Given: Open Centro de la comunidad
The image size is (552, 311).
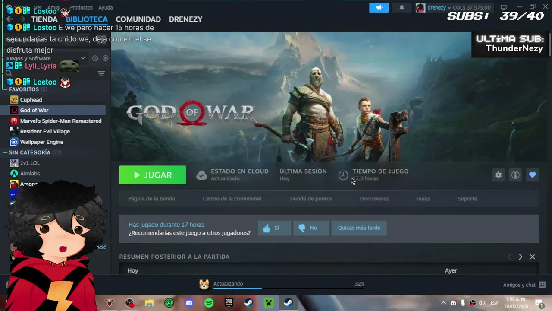Looking at the screenshot, I should coord(232,199).
